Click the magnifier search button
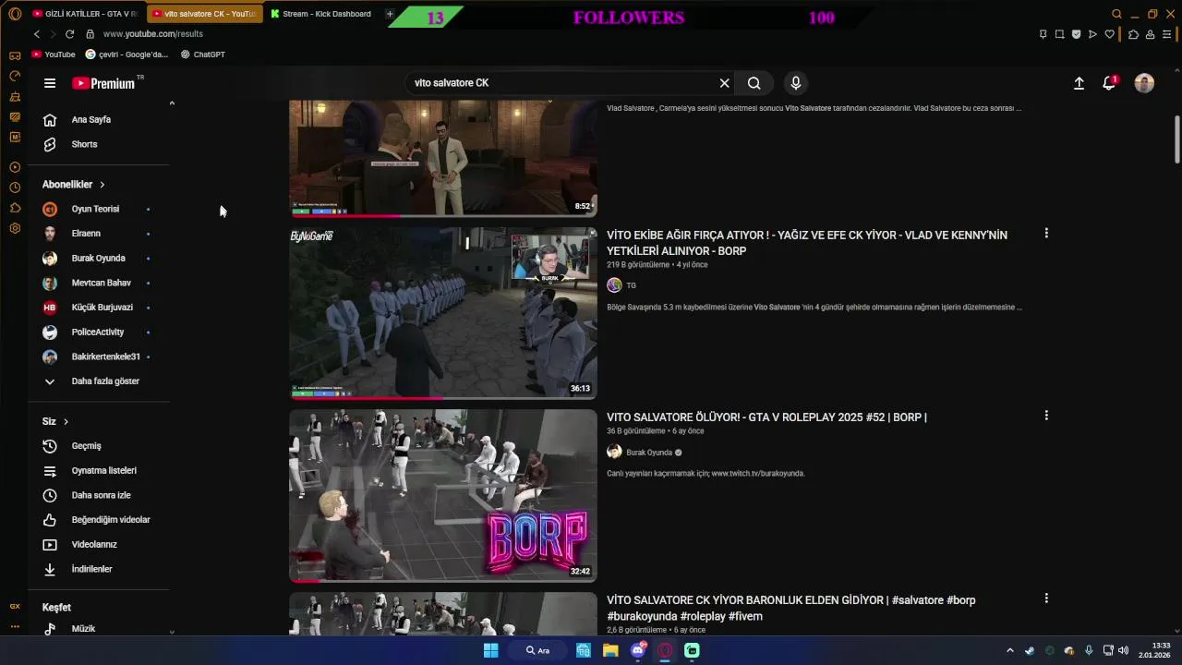This screenshot has width=1182, height=665. click(754, 83)
